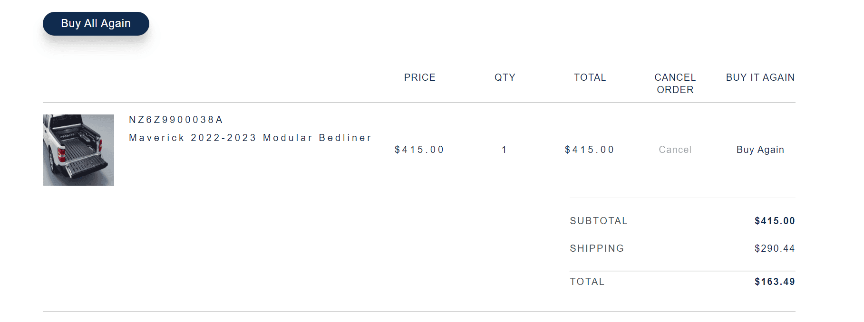Select part number NZ6Z9900038A
864x322 pixels.
(x=176, y=120)
